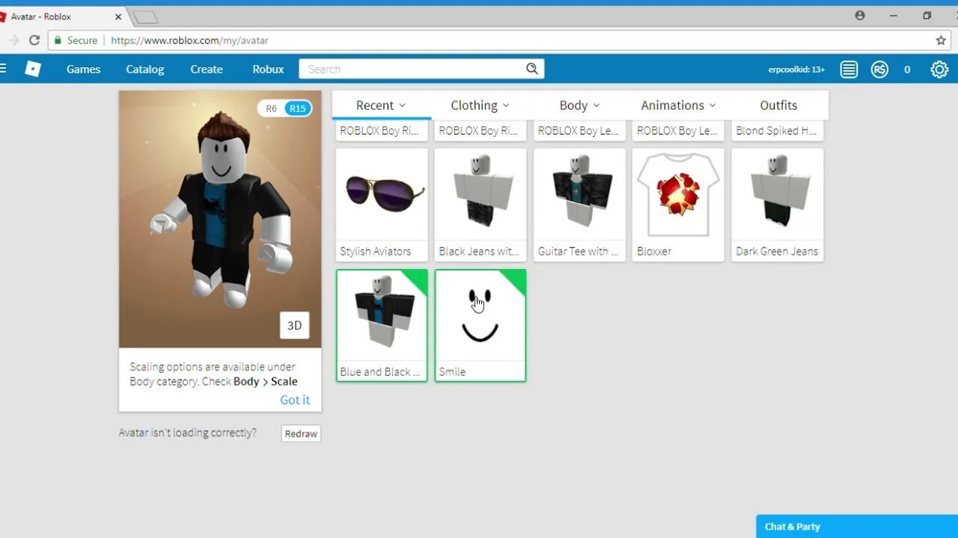Click the Chrome profile user icon
Viewport: 958px width, 538px height.
pos(860,16)
